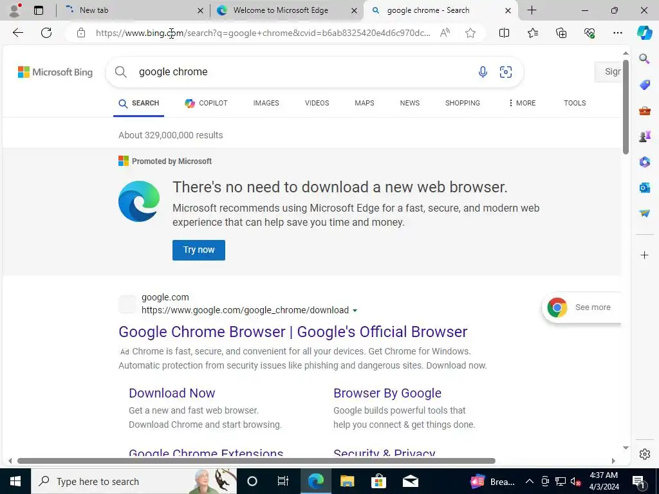659x494 pixels.
Task: Open the TOOLS search filter
Action: pos(575,103)
